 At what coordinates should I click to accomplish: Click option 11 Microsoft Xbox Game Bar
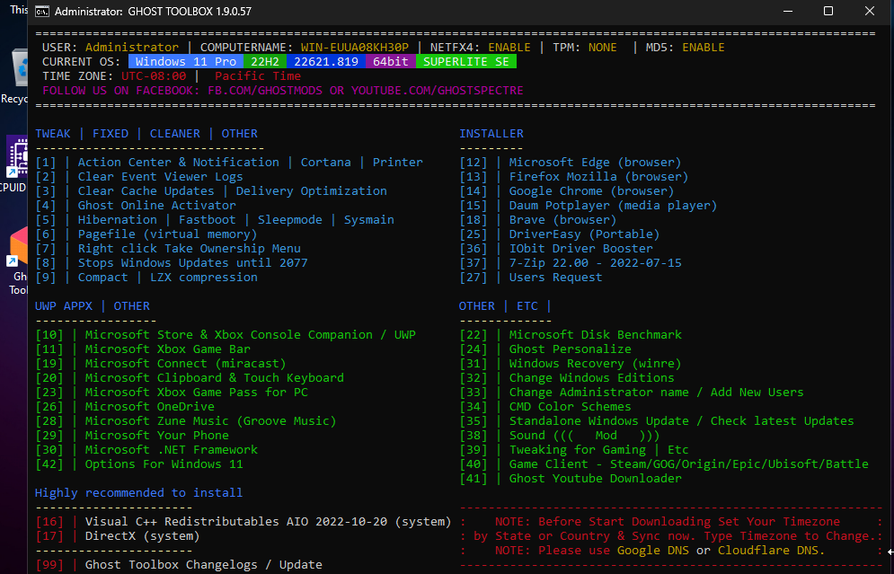143,349
